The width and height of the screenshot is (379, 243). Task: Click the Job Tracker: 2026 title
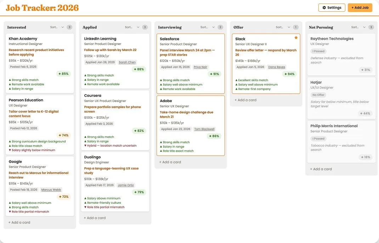tap(42, 8)
